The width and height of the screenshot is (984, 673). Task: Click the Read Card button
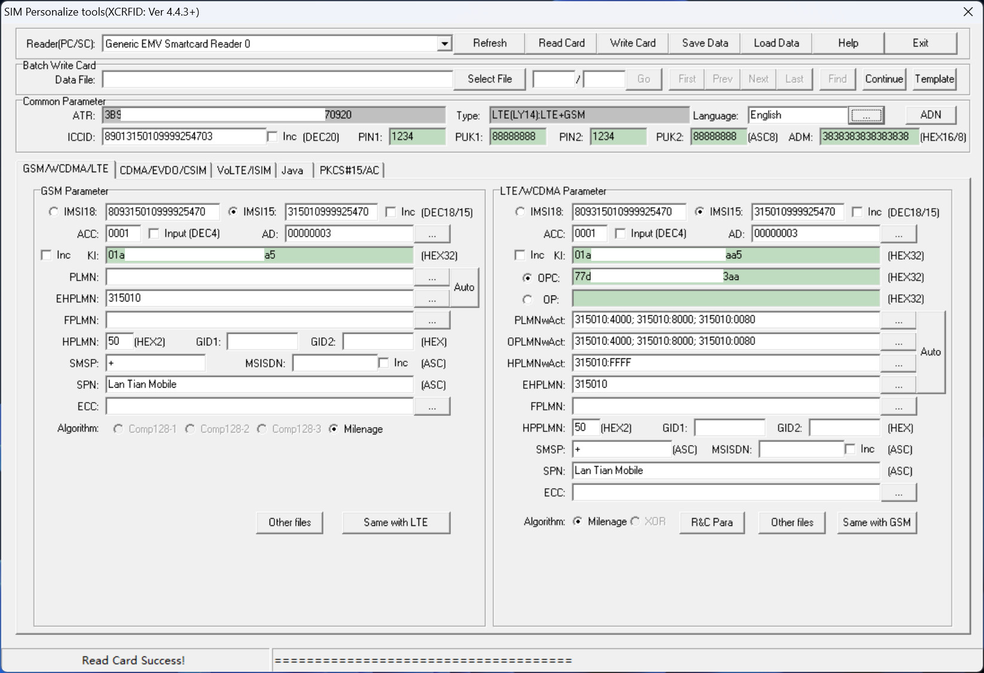[x=561, y=43]
